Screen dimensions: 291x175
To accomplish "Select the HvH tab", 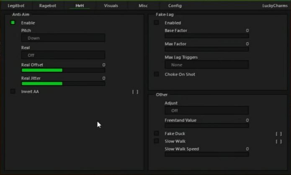I will coord(80,6).
